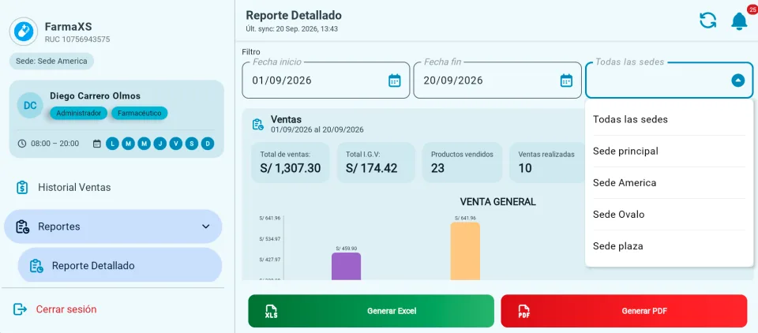Viewport: 758px width, 333px height.
Task: Click the Fecha inicio date field
Action: point(326,80)
